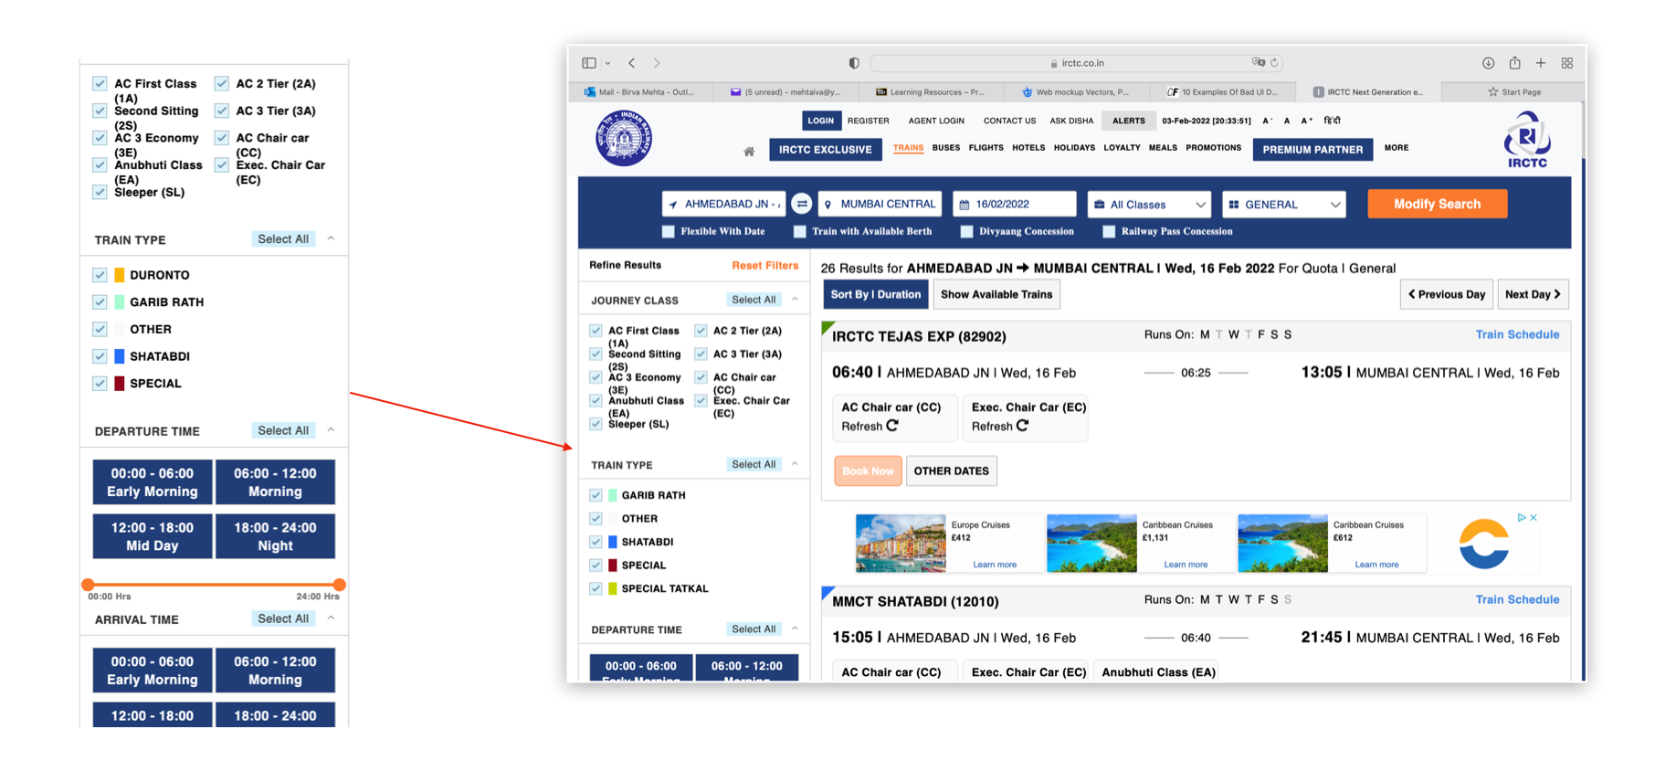Switch to the Mail - Birva Mehta tab
The image size is (1655, 782).
pos(639,91)
